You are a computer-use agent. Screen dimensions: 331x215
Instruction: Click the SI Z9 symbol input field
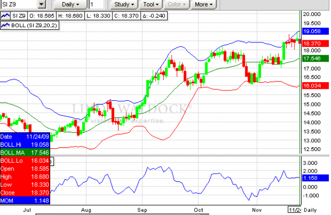pyautogui.click(x=19, y=4)
